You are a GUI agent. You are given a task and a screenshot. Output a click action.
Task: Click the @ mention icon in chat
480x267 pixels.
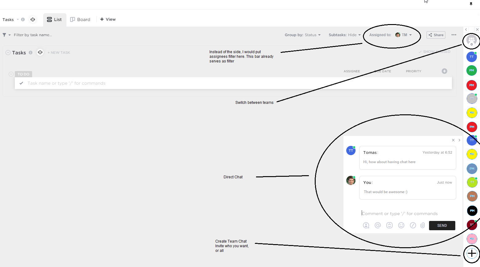pos(378,225)
